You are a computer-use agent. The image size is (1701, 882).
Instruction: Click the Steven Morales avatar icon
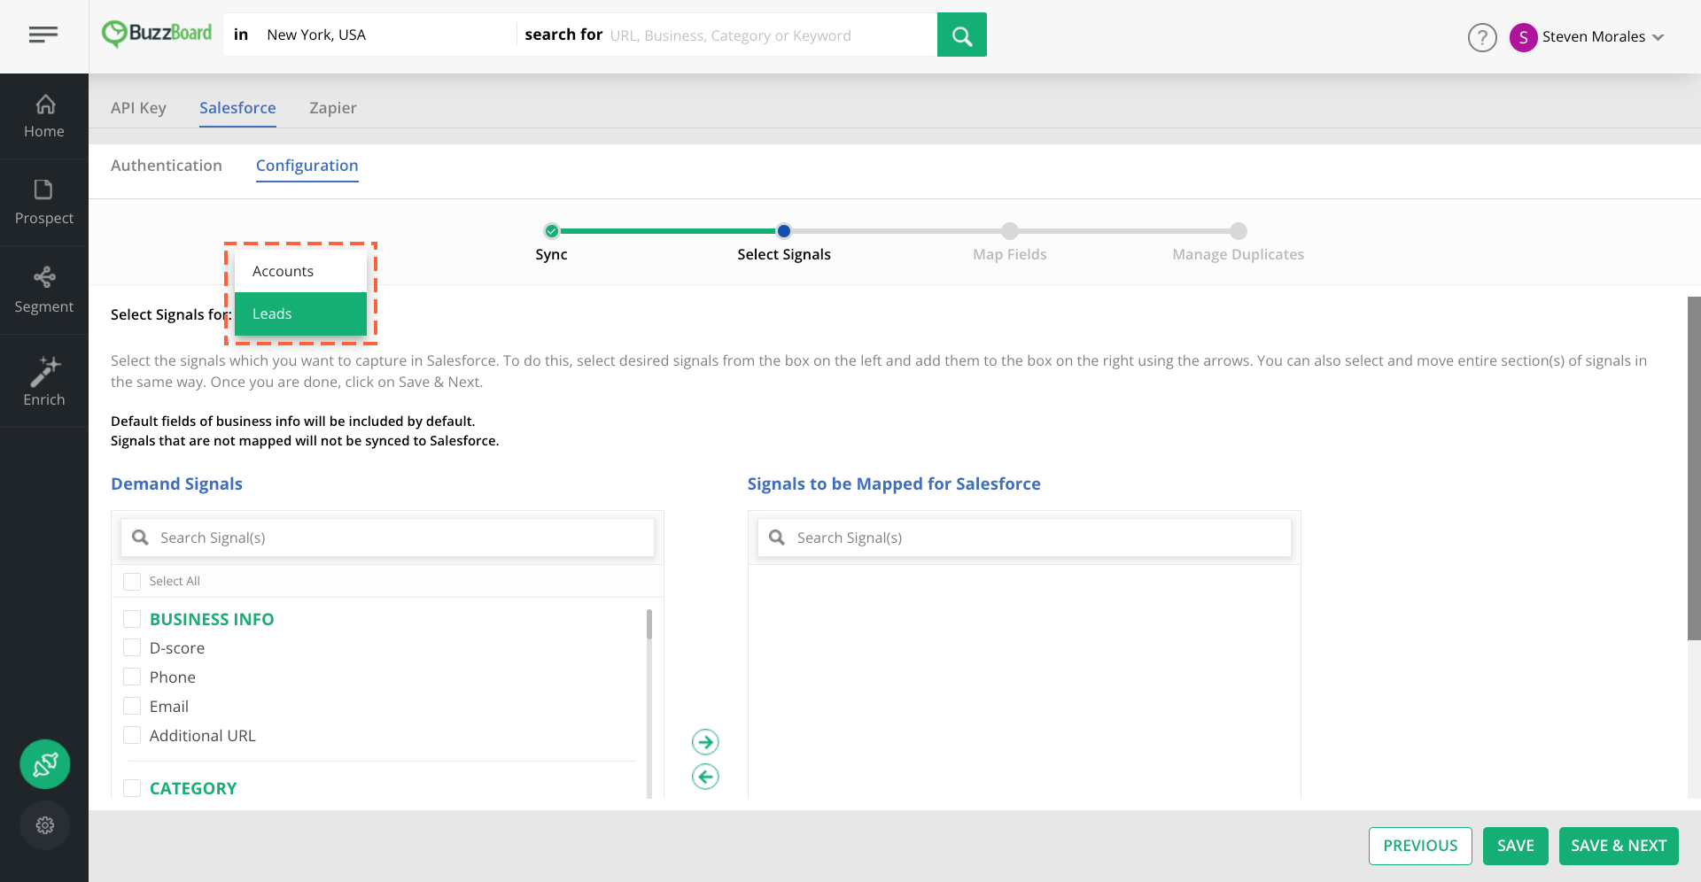click(1523, 37)
